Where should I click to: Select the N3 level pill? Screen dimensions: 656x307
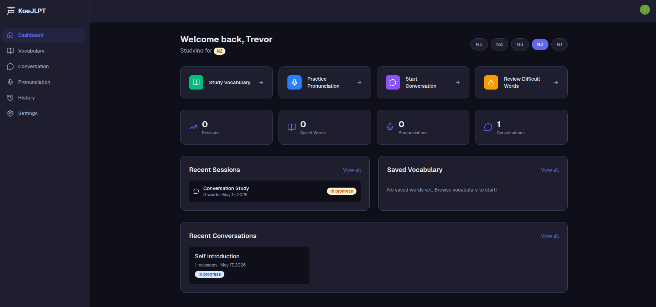coord(520,44)
